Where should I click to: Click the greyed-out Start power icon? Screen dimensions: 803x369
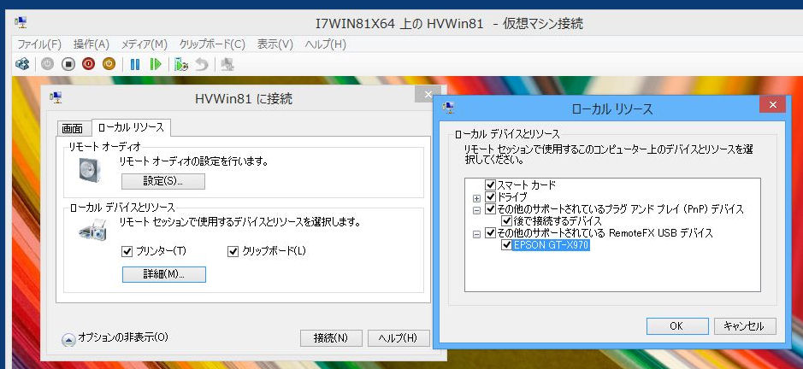(47, 64)
